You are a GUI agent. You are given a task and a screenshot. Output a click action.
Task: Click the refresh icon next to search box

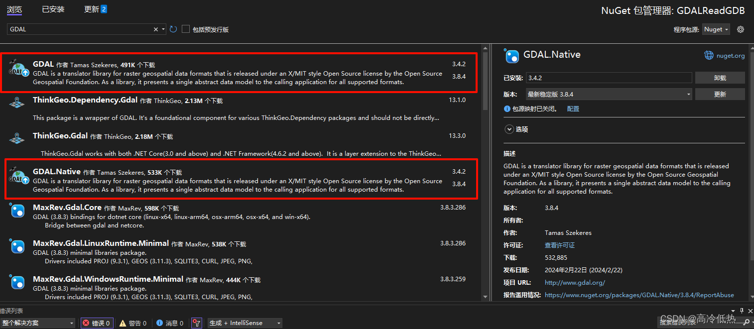pyautogui.click(x=173, y=29)
